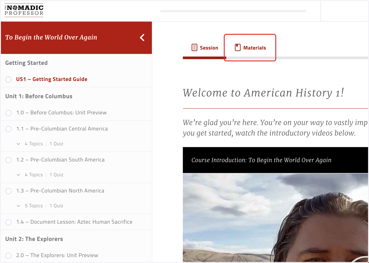This screenshot has width=369, height=263.
Task: Open 2.0 – The Explorers: Unit Preview
Action: (x=57, y=255)
